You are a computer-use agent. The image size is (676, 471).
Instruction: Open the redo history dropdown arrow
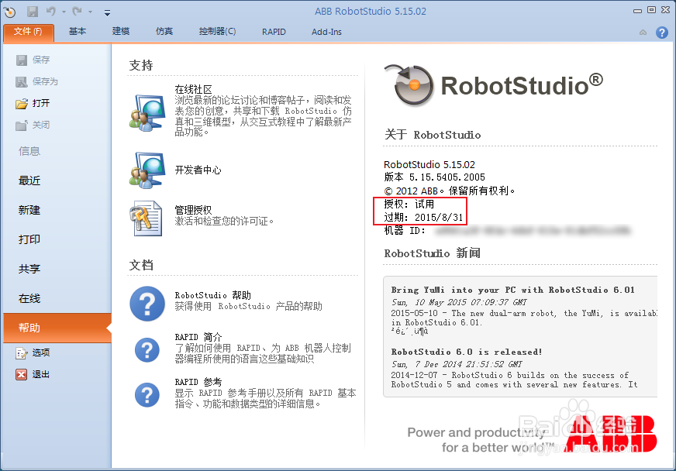[90, 12]
